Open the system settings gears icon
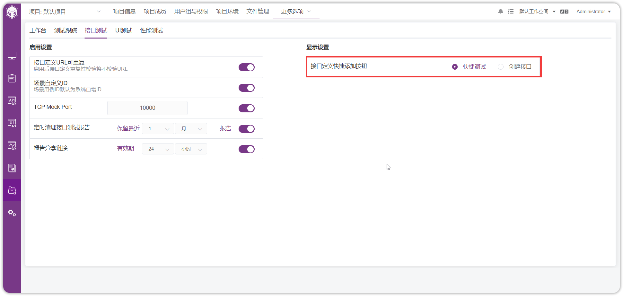 [12, 213]
